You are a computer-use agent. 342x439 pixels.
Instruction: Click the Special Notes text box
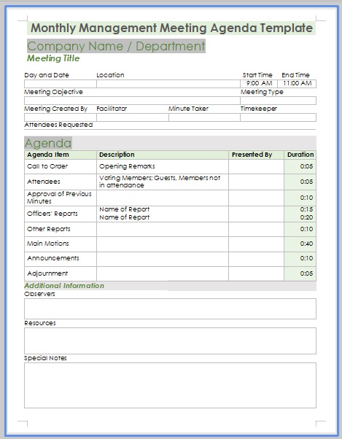[x=170, y=385]
